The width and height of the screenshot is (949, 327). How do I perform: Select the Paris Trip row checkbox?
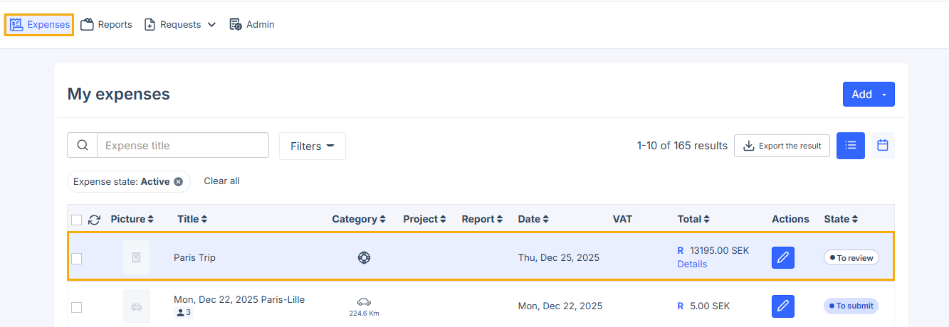coord(77,259)
